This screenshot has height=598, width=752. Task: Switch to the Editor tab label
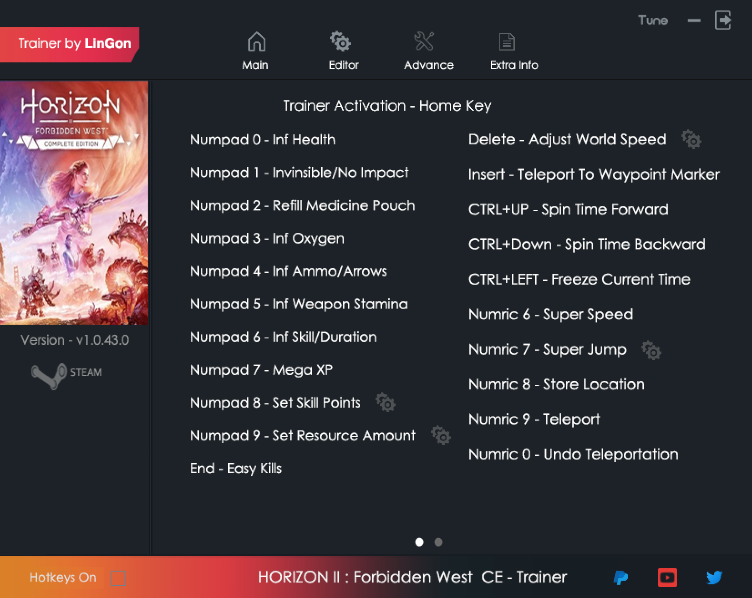pyautogui.click(x=344, y=65)
